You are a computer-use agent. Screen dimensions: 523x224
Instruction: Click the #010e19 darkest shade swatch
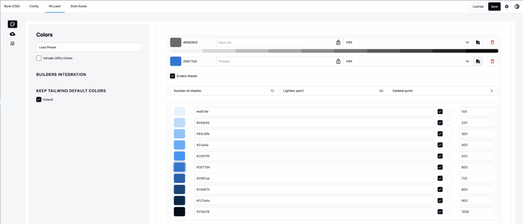pyautogui.click(x=179, y=212)
